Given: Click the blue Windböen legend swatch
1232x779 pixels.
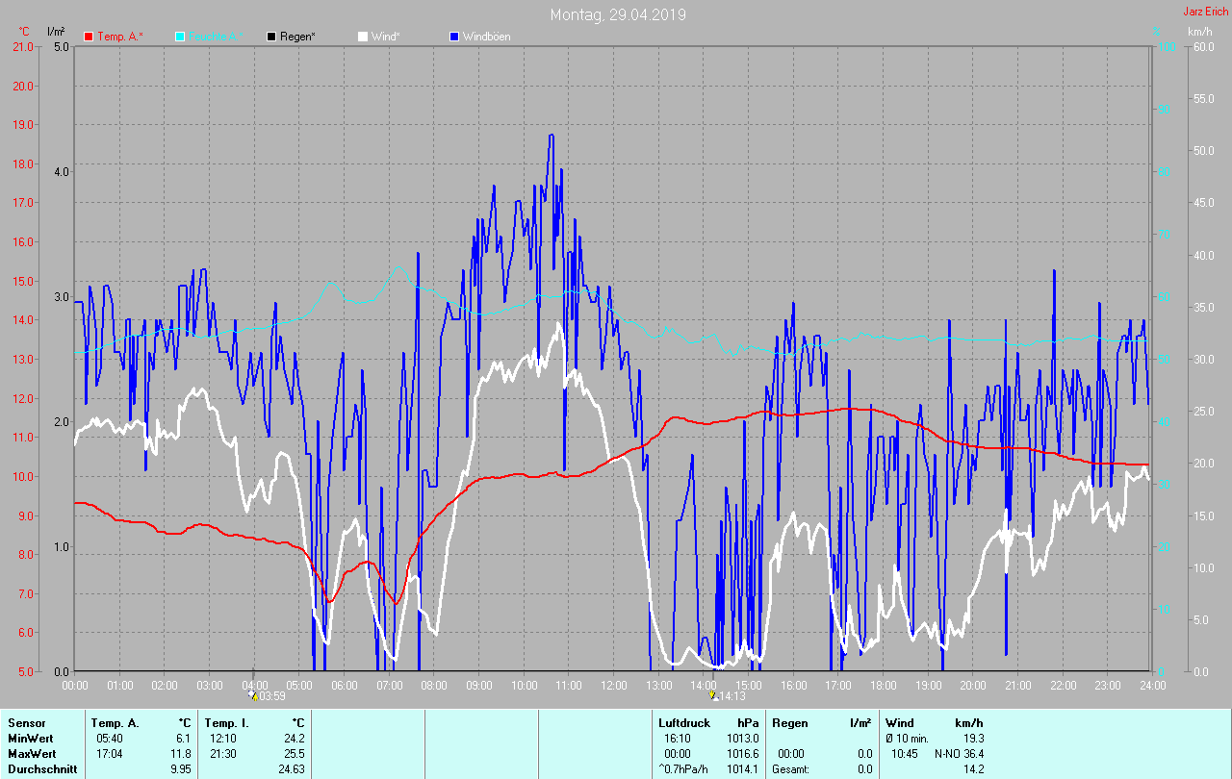Looking at the screenshot, I should (x=454, y=37).
